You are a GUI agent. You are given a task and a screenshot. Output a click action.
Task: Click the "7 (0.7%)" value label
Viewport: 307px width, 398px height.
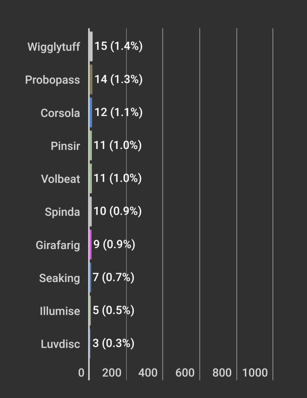point(113,277)
